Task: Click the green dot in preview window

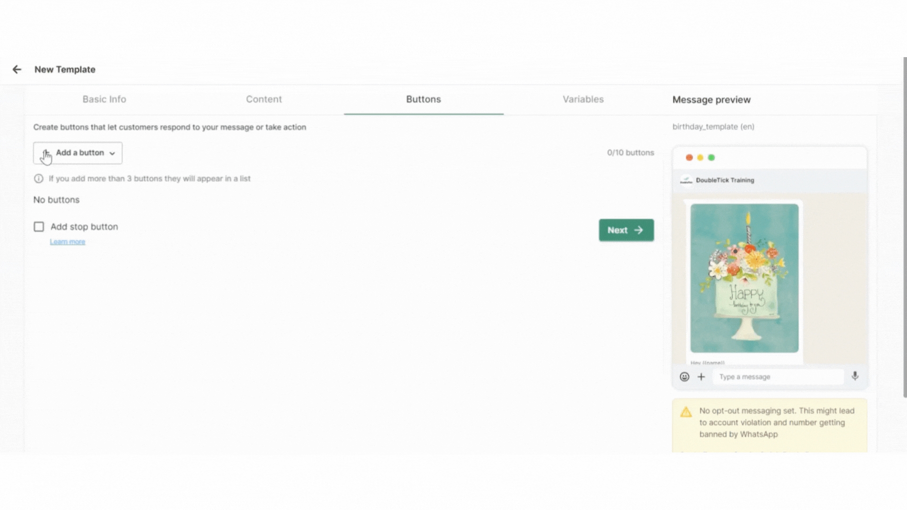Action: click(x=711, y=158)
